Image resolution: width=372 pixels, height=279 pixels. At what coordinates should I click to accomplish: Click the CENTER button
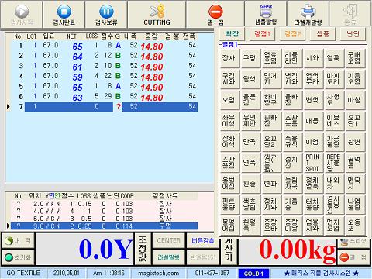(x=168, y=240)
